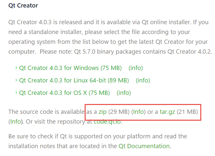Download Qt Creator 4.0.3 for OS X
This screenshot has height=156, width=215.
click(64, 93)
